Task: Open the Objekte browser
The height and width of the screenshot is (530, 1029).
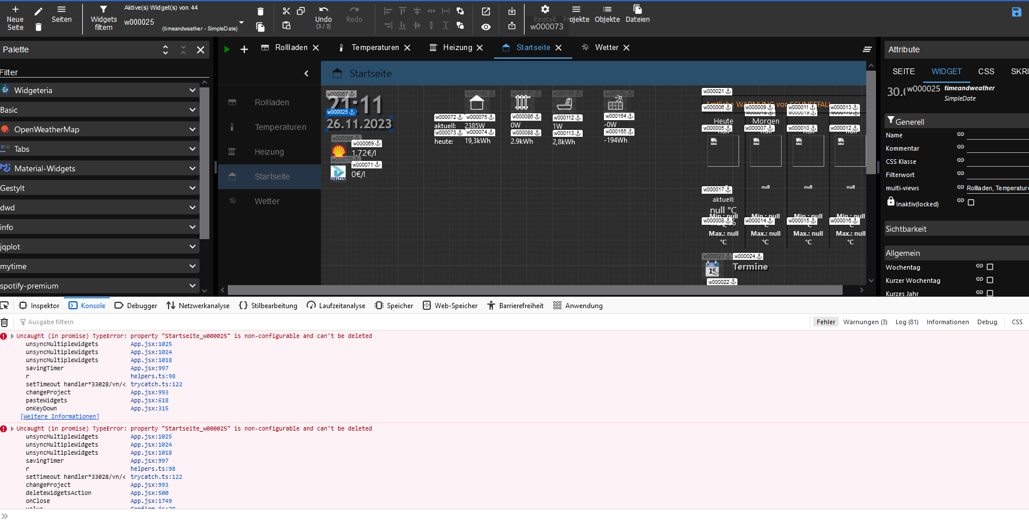Action: pyautogui.click(x=607, y=14)
